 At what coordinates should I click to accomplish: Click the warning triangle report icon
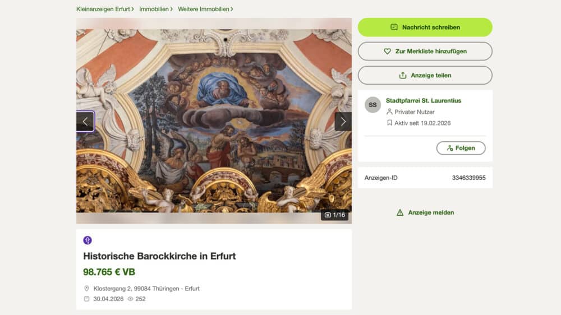click(x=400, y=212)
